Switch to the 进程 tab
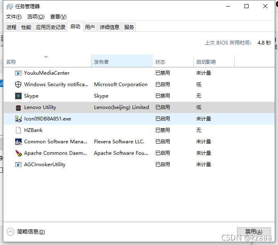The height and width of the screenshot is (245, 278). point(11,27)
